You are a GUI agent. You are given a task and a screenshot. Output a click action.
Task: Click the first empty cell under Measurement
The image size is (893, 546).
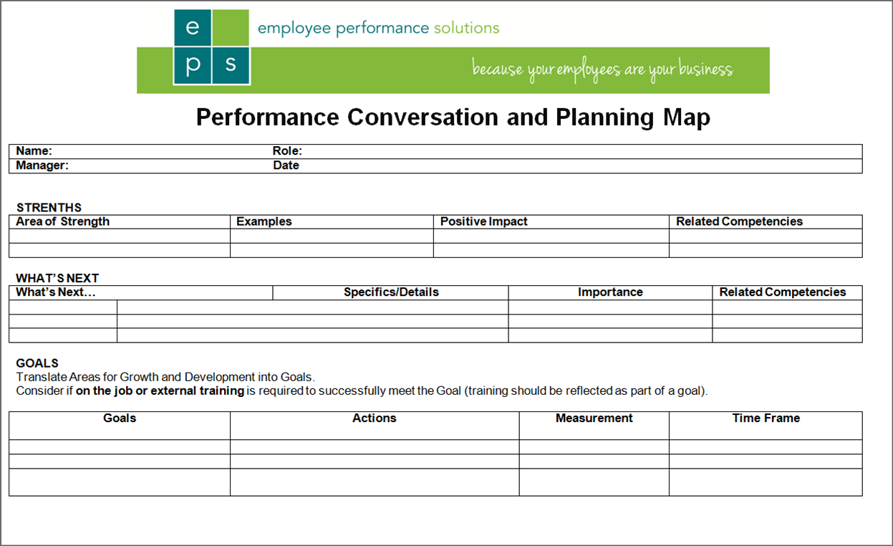(594, 446)
